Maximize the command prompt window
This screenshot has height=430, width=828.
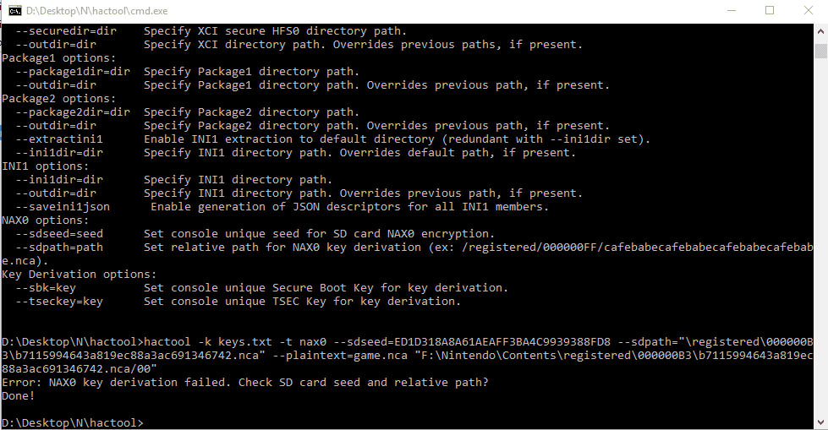[x=770, y=10]
